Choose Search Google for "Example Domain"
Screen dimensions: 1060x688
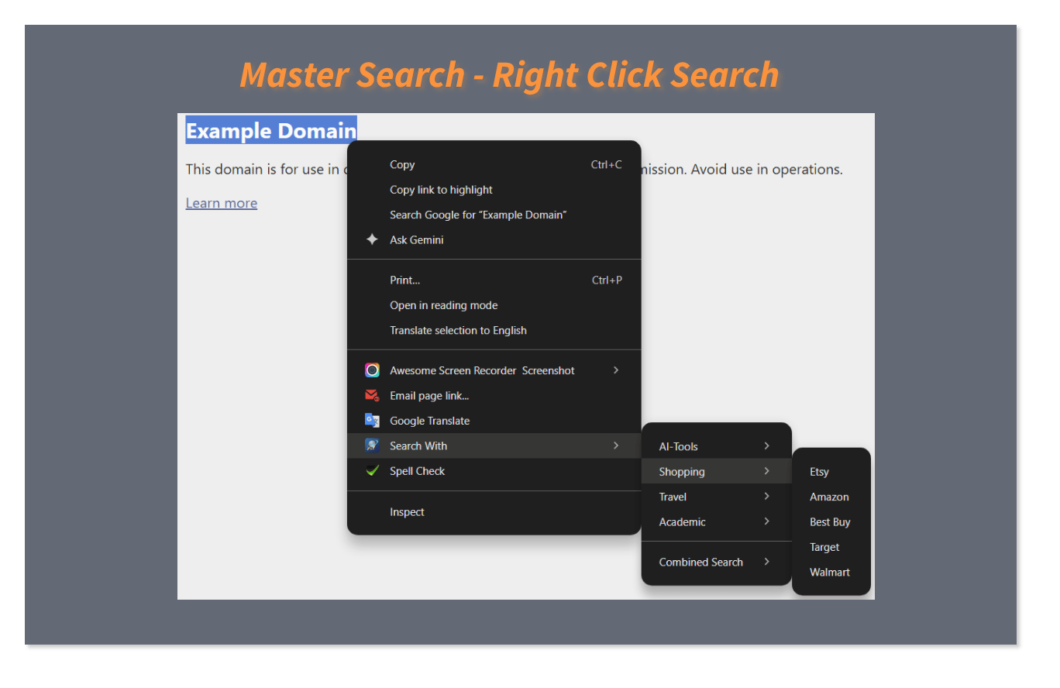(x=494, y=215)
